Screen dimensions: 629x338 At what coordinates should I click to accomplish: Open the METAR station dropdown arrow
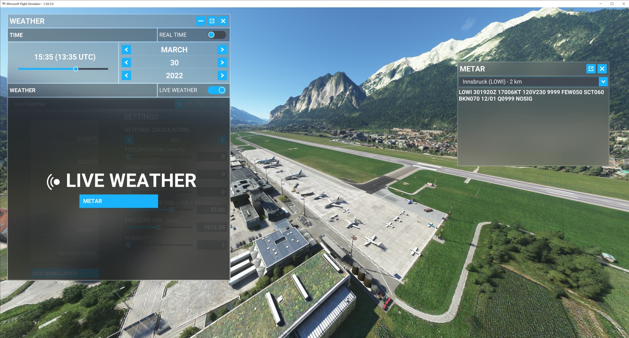click(603, 82)
